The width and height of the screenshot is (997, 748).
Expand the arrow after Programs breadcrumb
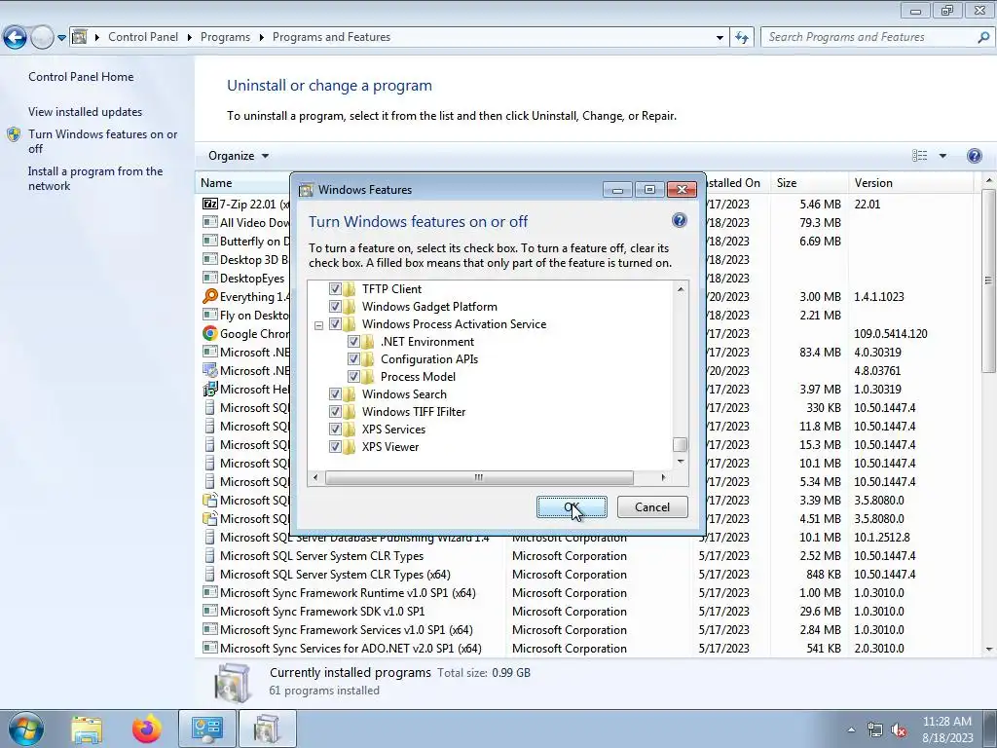pos(261,38)
